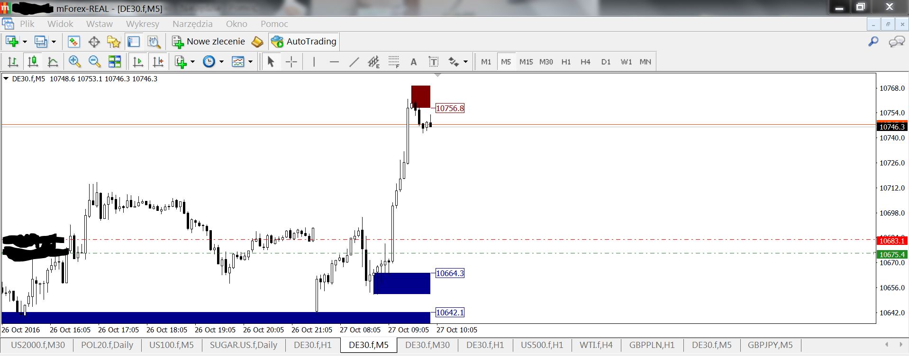The image size is (909, 356).
Task: Open the MetaEditor book icon
Action: coord(257,42)
